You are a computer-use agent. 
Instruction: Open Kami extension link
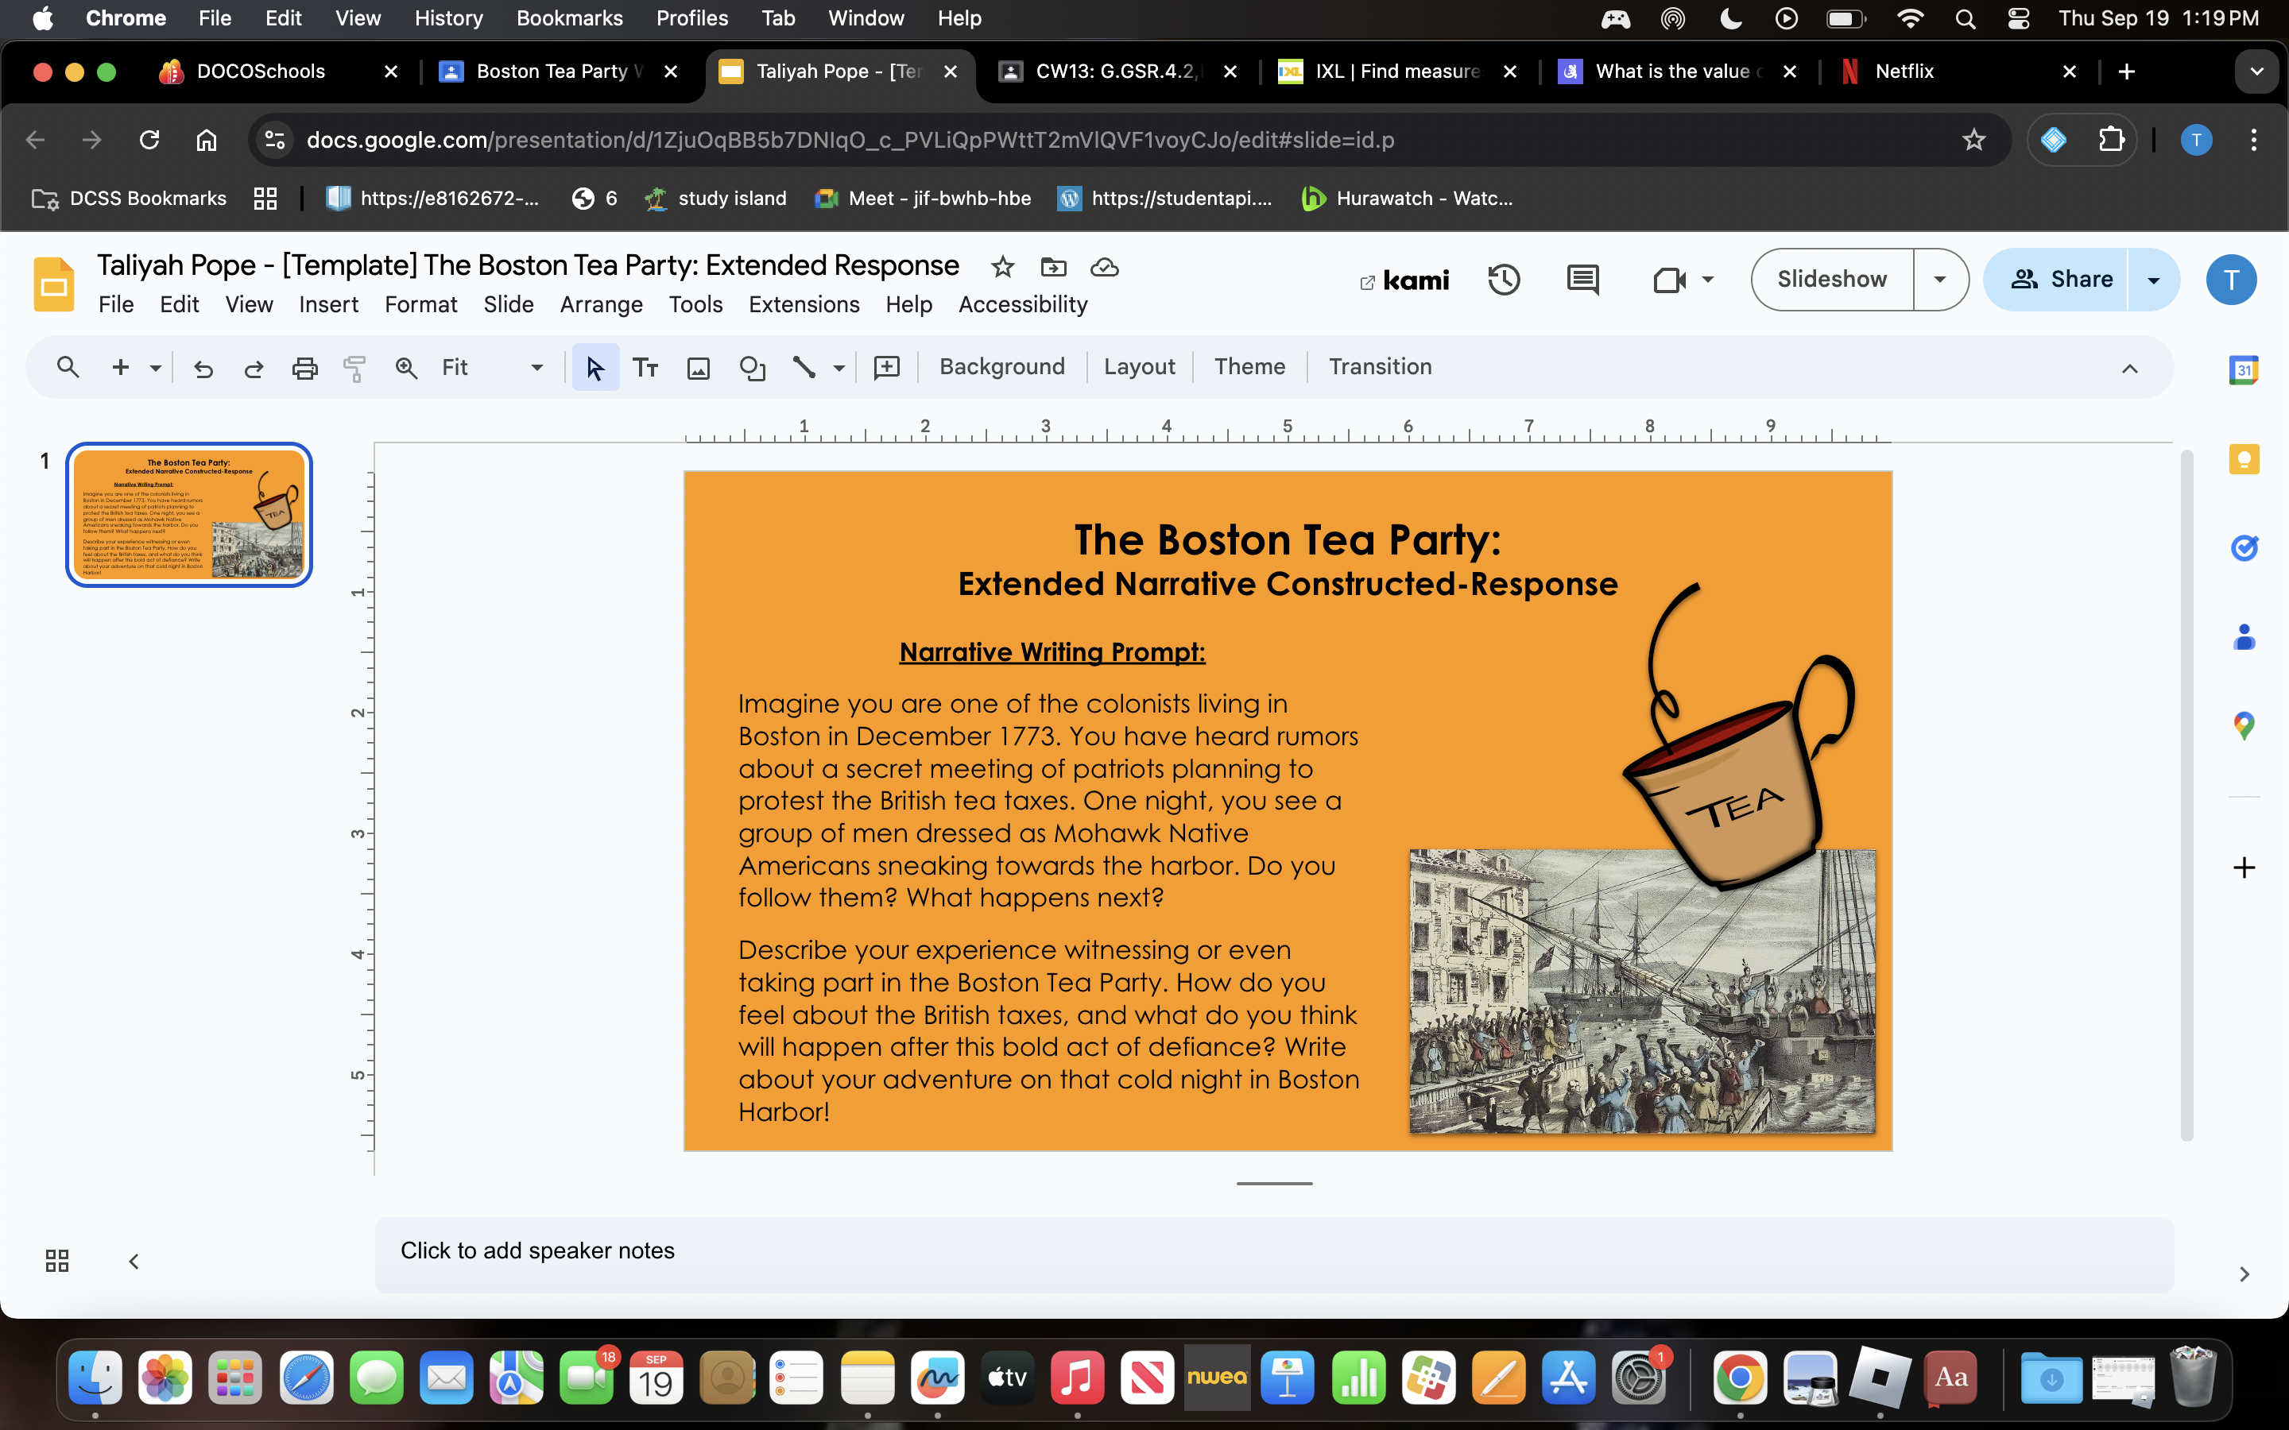(x=1404, y=280)
